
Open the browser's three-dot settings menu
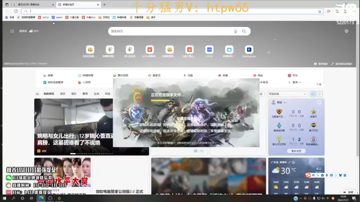354,11
